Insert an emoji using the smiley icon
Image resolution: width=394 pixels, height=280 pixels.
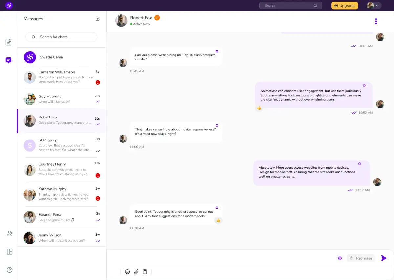[127, 272]
